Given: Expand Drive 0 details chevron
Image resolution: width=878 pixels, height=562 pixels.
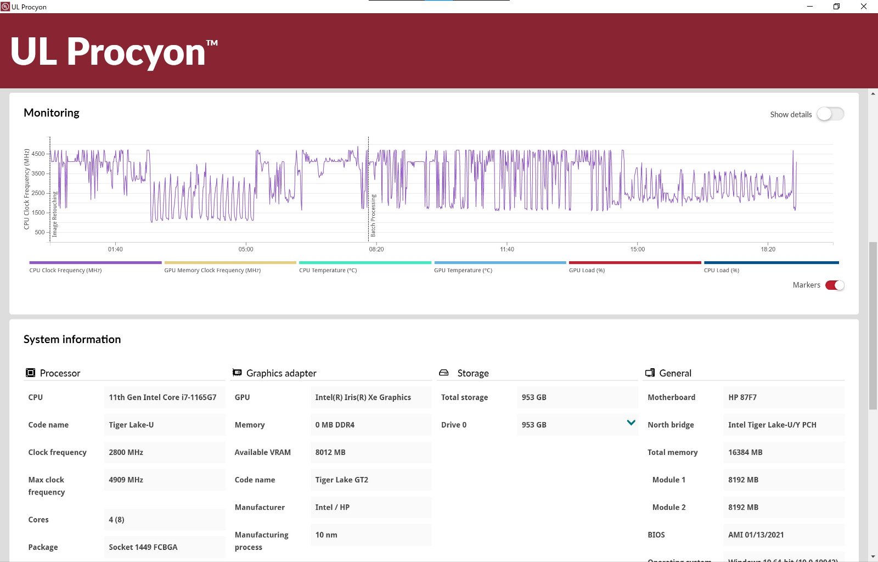Looking at the screenshot, I should point(631,423).
